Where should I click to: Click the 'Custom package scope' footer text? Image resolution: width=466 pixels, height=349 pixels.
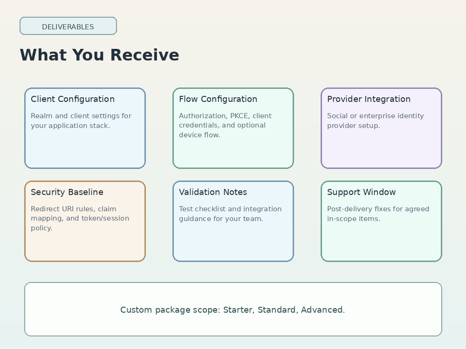tap(233, 310)
